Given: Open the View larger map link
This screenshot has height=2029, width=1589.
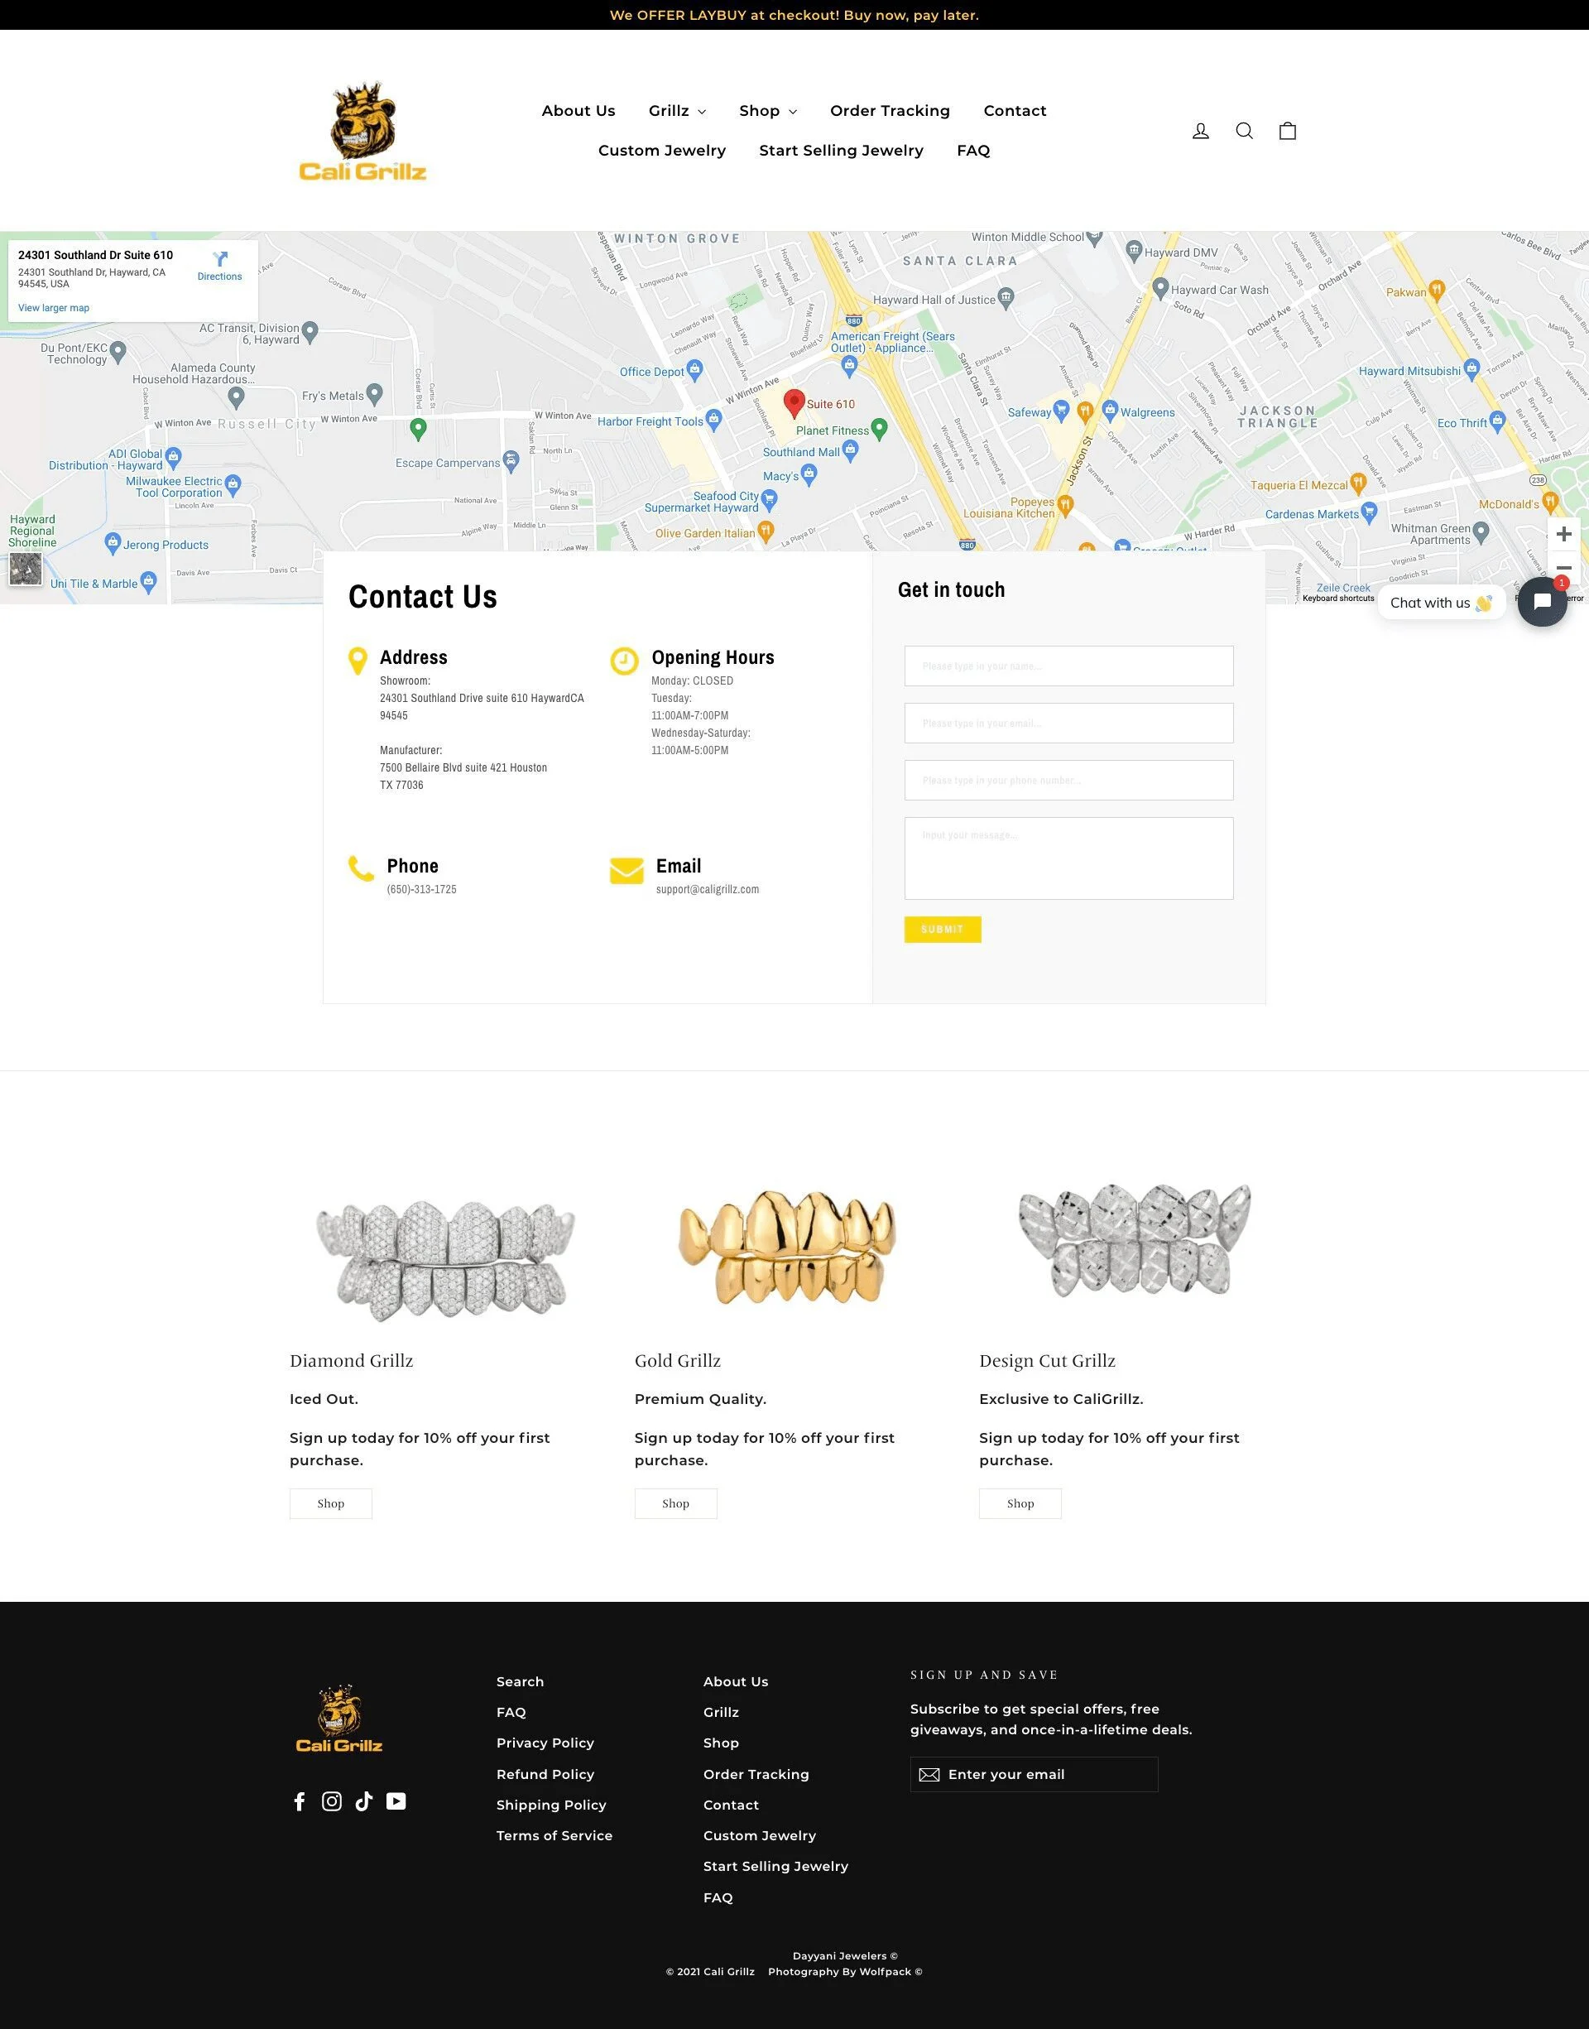Looking at the screenshot, I should click(53, 307).
